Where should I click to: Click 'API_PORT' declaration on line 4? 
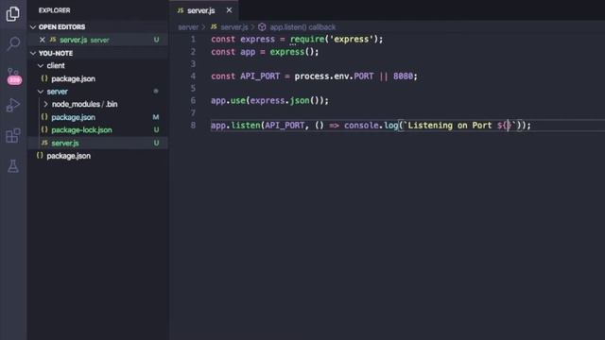pos(260,76)
